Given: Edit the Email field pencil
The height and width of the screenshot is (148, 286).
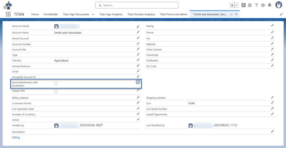Looking at the screenshot, I should [x=138, y=71].
